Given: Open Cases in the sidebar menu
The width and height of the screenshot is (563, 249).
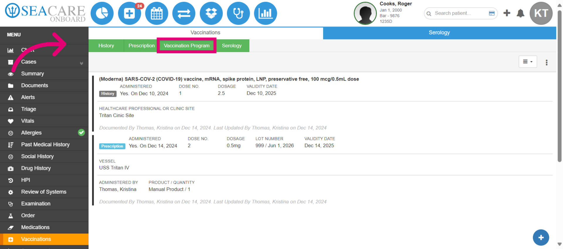Looking at the screenshot, I should tap(44, 62).
